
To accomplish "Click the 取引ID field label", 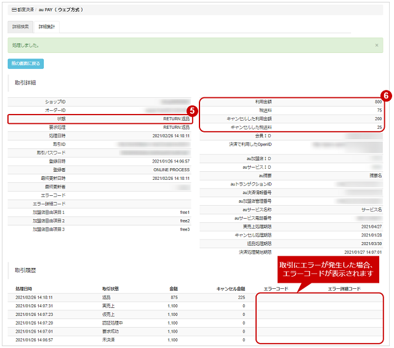I will tap(59, 144).
